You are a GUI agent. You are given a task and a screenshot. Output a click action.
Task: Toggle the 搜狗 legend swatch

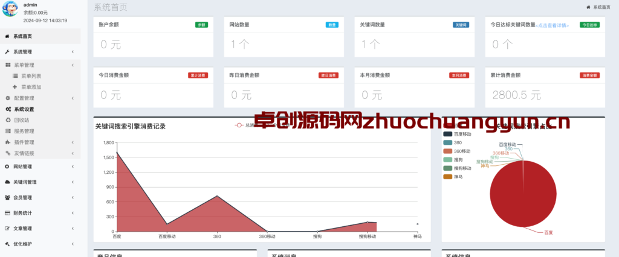(448, 160)
